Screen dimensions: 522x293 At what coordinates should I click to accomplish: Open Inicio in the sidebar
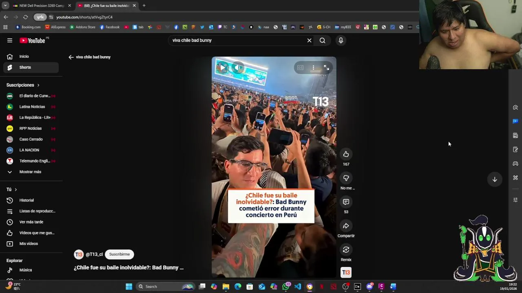click(31, 57)
